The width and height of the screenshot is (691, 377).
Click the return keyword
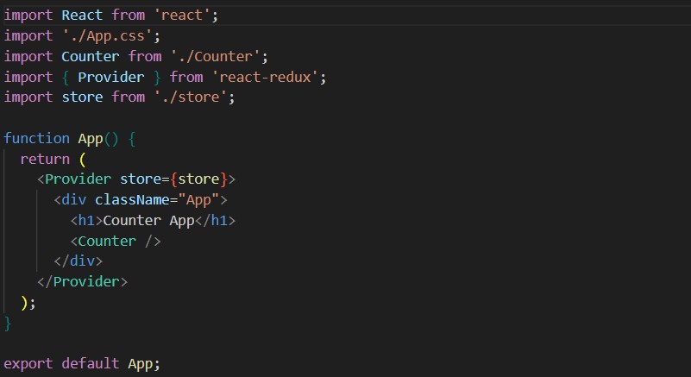tap(45, 160)
